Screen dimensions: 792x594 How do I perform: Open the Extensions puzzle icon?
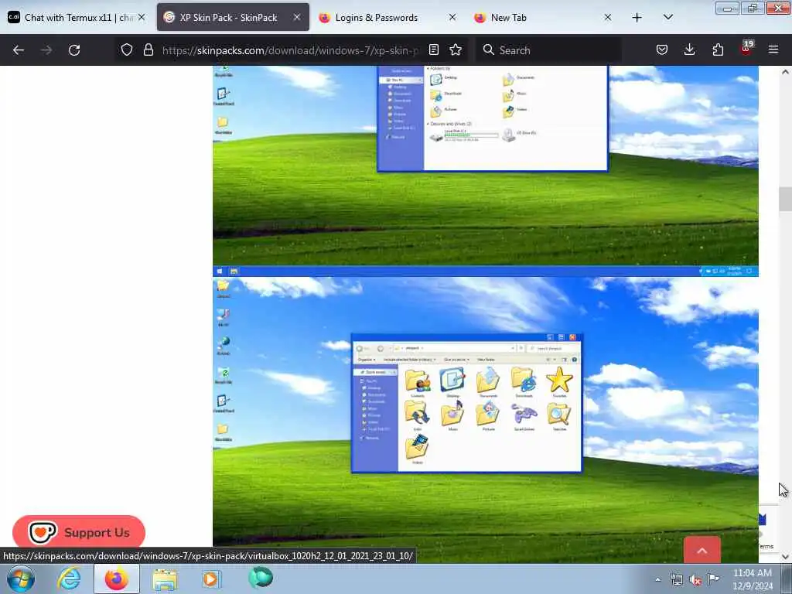pos(718,49)
